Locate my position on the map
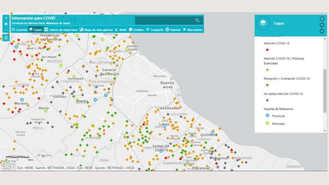The image size is (329, 185). pyautogui.click(x=6, y=38)
